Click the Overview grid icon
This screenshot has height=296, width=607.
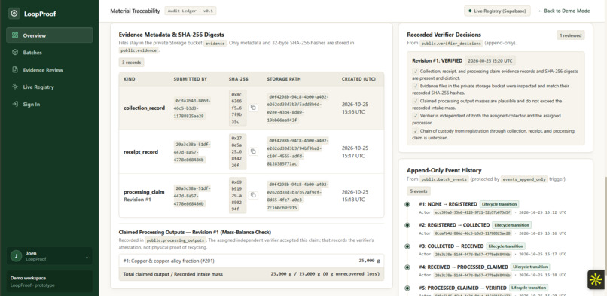pyautogui.click(x=15, y=35)
